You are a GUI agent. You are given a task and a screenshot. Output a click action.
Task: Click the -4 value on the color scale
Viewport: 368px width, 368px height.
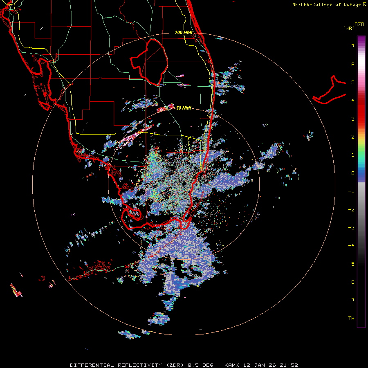coord(351,246)
